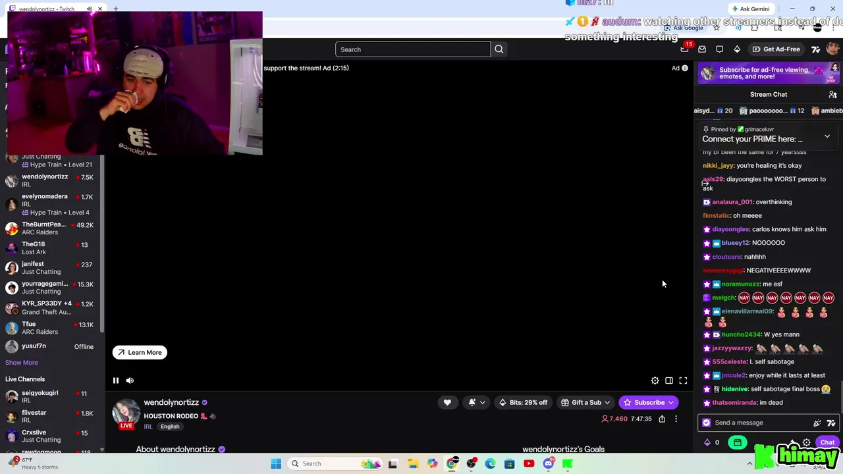Open seigyokugirl live channel
The width and height of the screenshot is (843, 474).
[x=51, y=396]
